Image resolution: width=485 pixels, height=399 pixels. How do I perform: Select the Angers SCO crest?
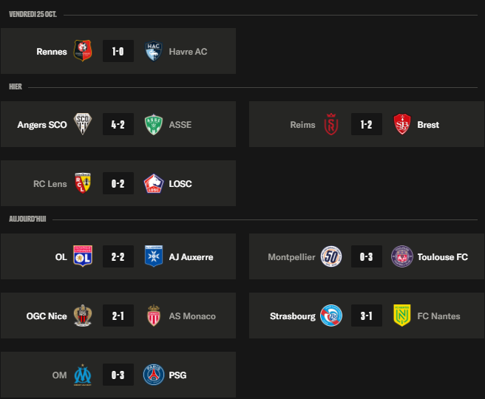point(83,124)
